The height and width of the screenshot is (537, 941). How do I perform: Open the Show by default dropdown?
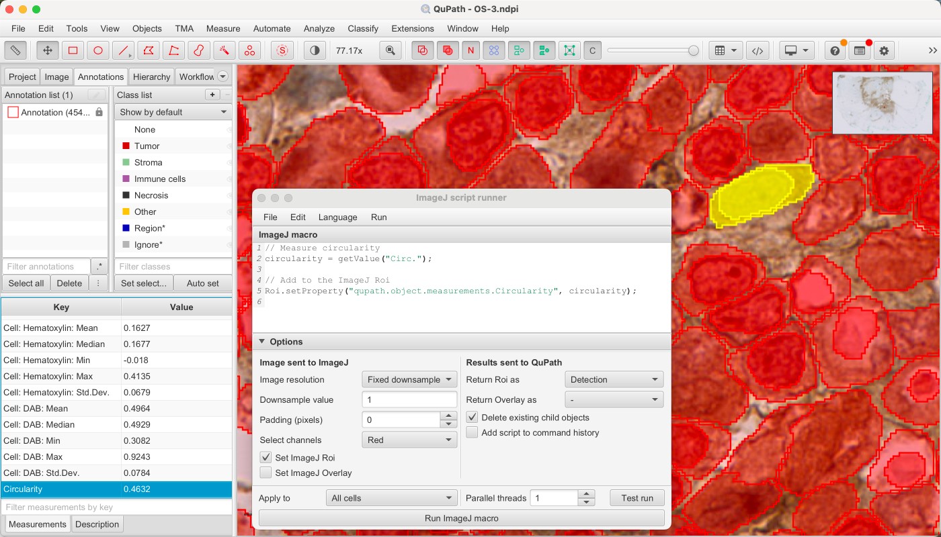click(x=173, y=112)
